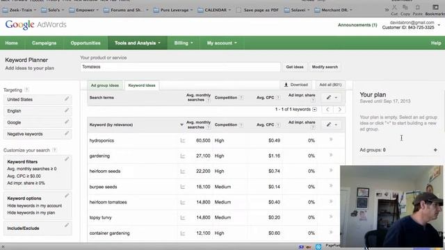Screen dimensions: 445x250
Task: Select the heirloom tomatoes keyword text
Action: point(108,202)
